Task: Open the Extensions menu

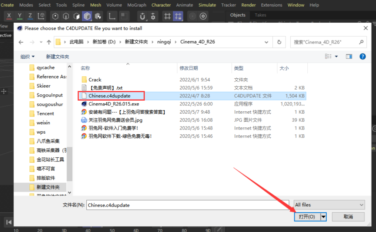Action: click(x=271, y=5)
